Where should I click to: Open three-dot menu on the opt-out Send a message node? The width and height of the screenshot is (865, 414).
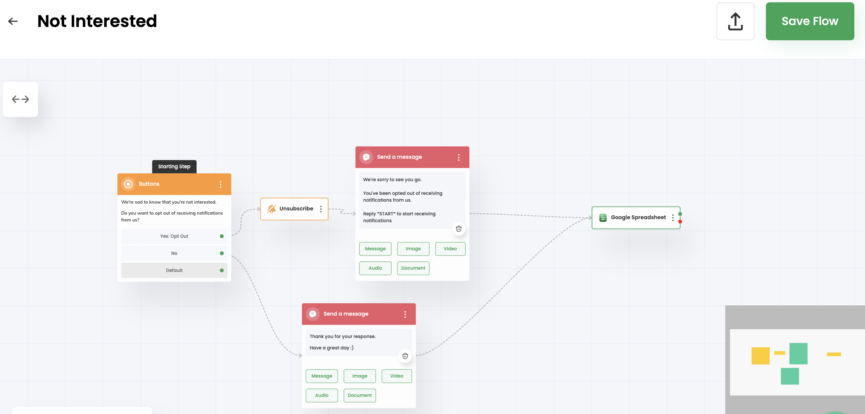tap(459, 157)
